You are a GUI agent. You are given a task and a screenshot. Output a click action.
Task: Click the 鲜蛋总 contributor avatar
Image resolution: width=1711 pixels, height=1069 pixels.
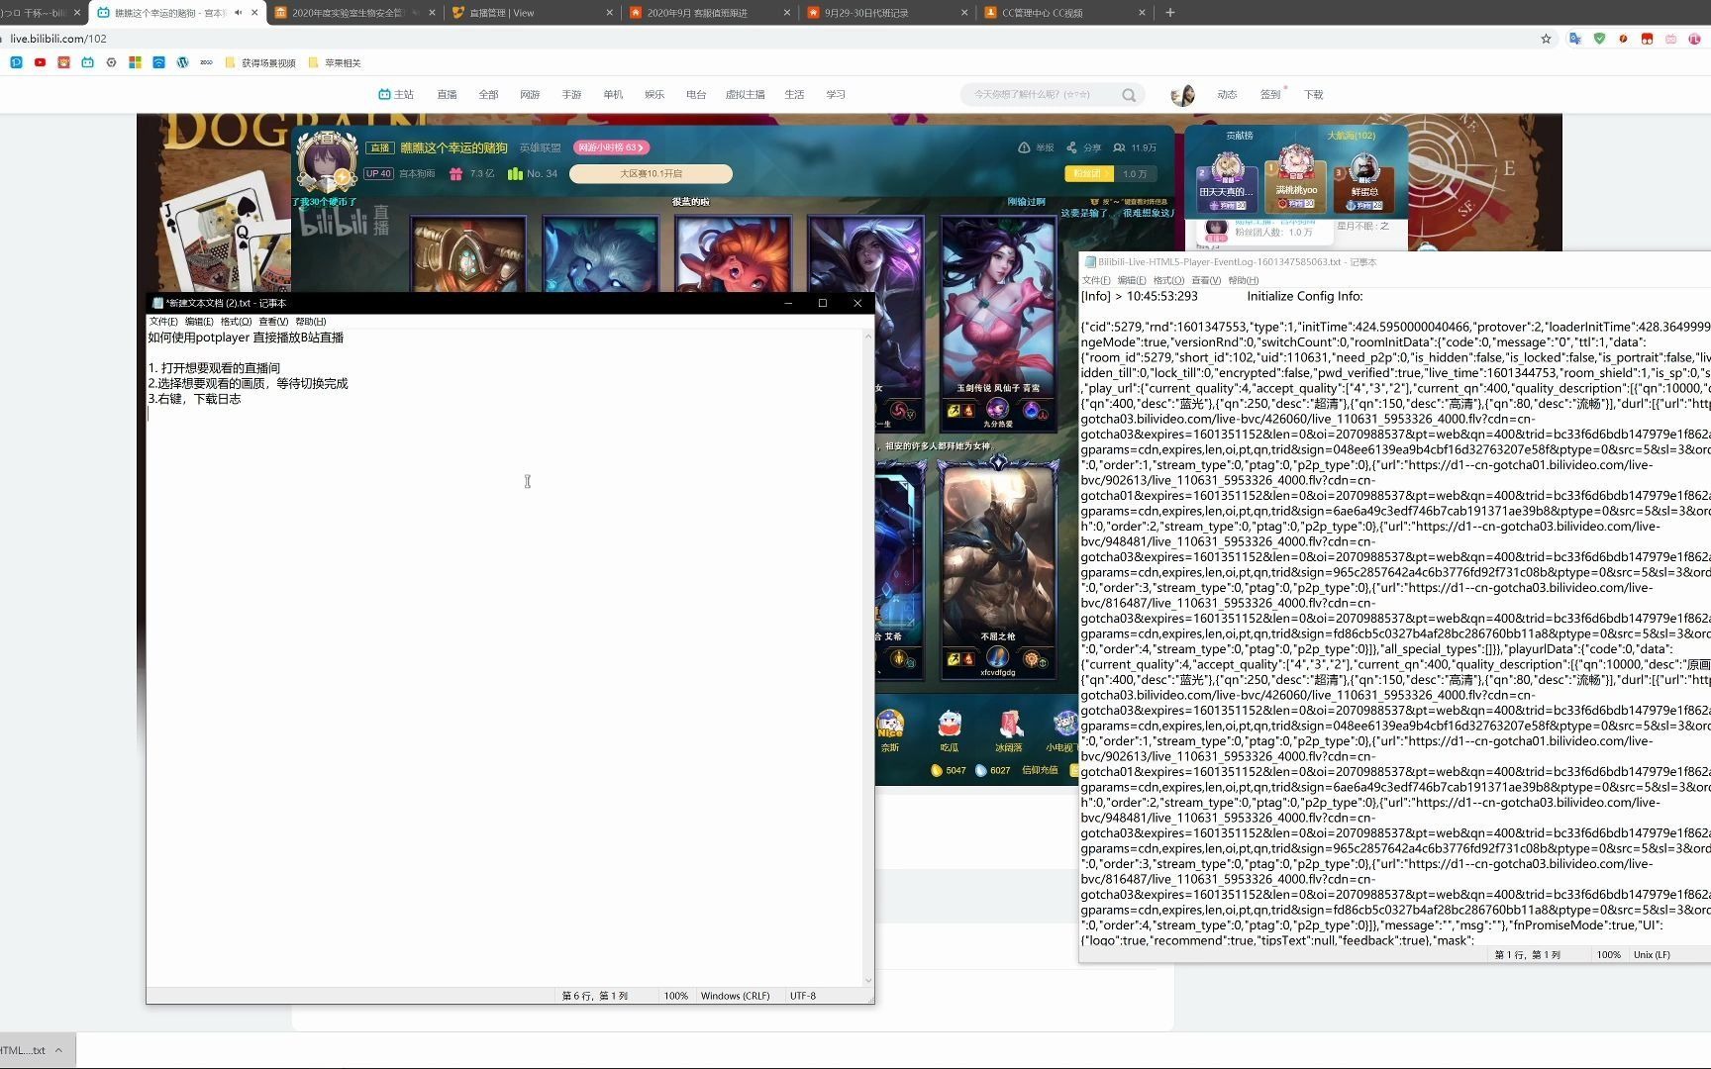1364,169
